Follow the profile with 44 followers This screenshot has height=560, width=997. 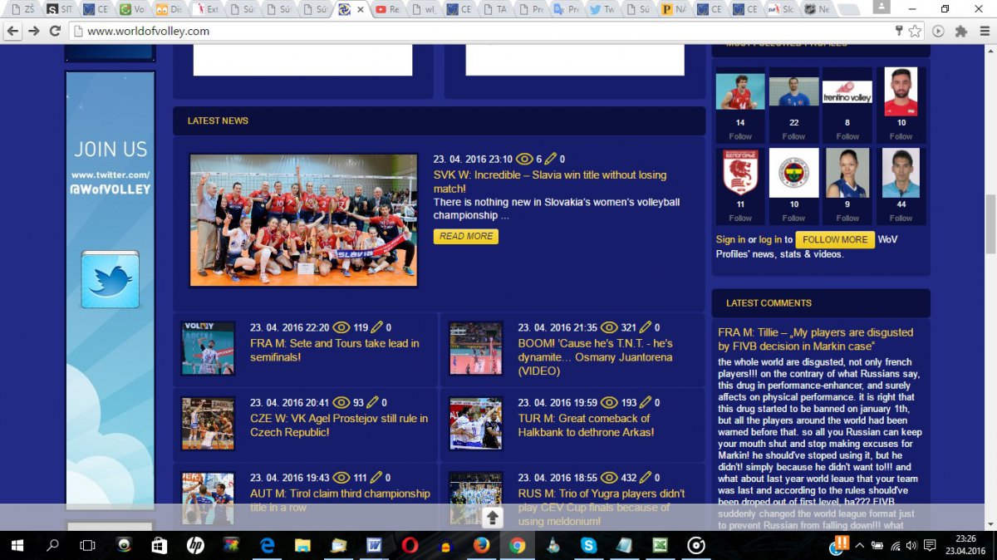pos(901,218)
